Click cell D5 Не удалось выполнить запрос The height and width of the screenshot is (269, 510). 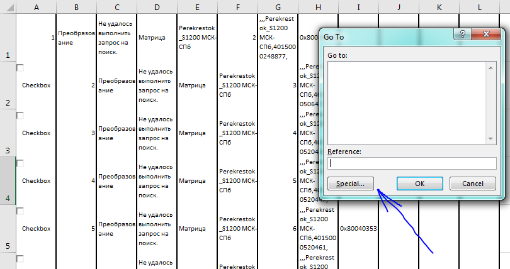point(156,229)
